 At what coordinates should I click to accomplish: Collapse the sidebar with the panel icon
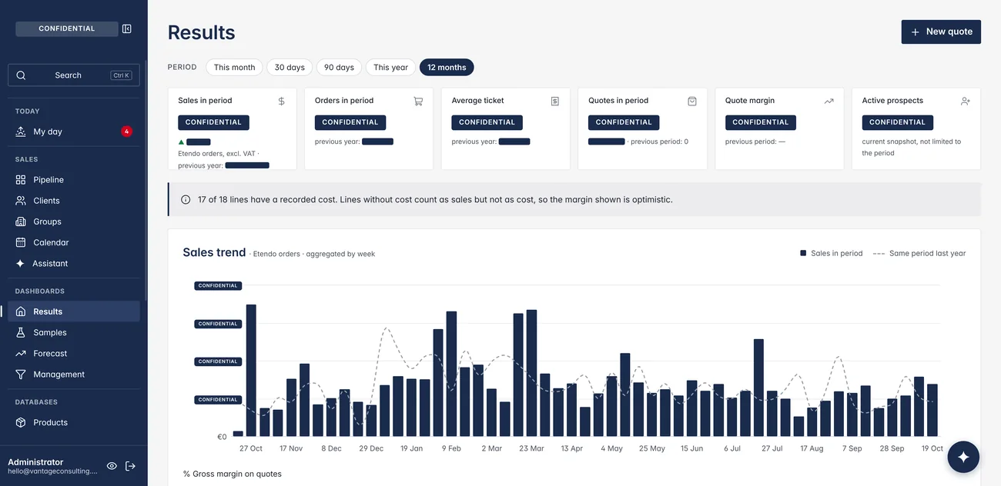click(127, 28)
